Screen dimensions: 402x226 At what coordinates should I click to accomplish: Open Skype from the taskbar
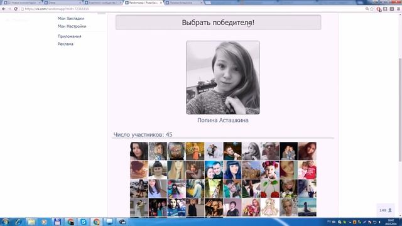click(84, 222)
